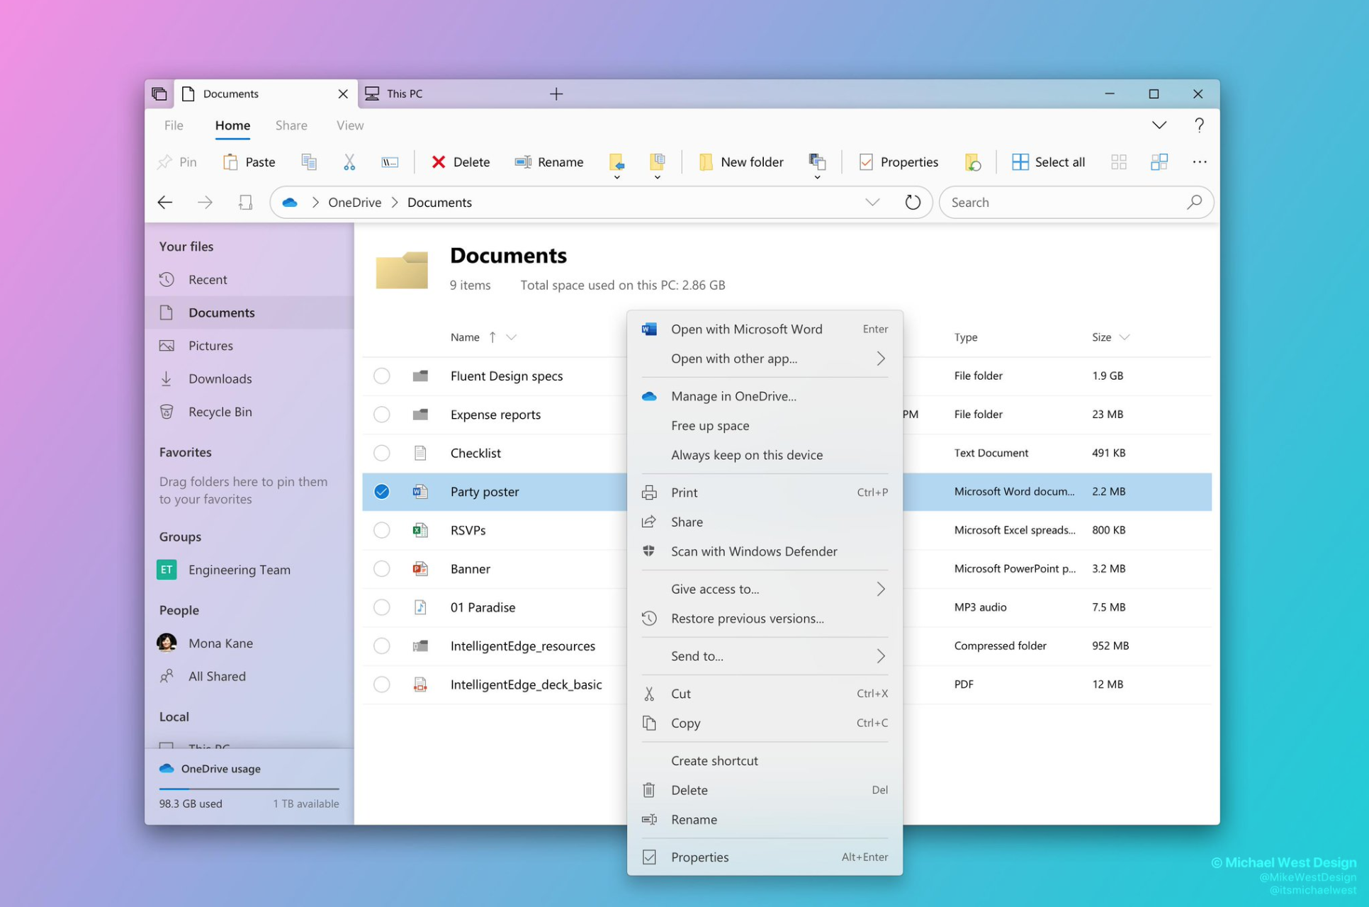This screenshot has width=1369, height=907.
Task: Select the Cut scissors icon in the toolbar
Action: pos(349,162)
